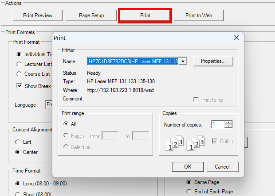Open Print Preview from Actions
This screenshot has width=275, height=196.
tap(38, 15)
